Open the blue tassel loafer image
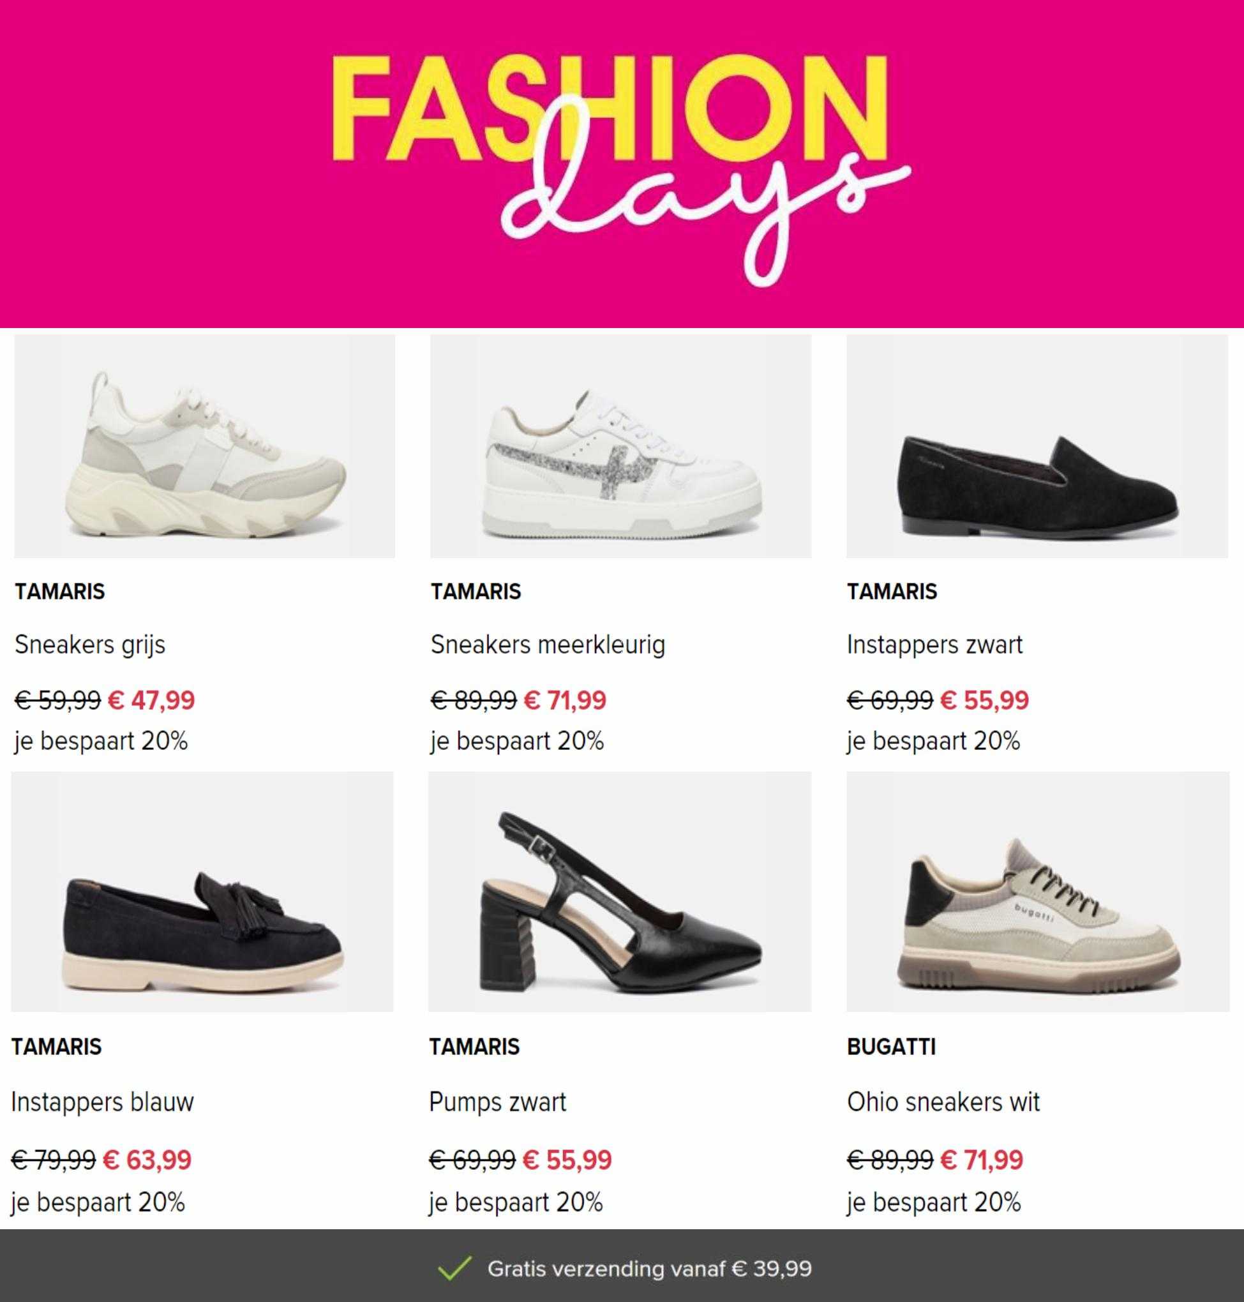The width and height of the screenshot is (1244, 1302). click(x=202, y=892)
